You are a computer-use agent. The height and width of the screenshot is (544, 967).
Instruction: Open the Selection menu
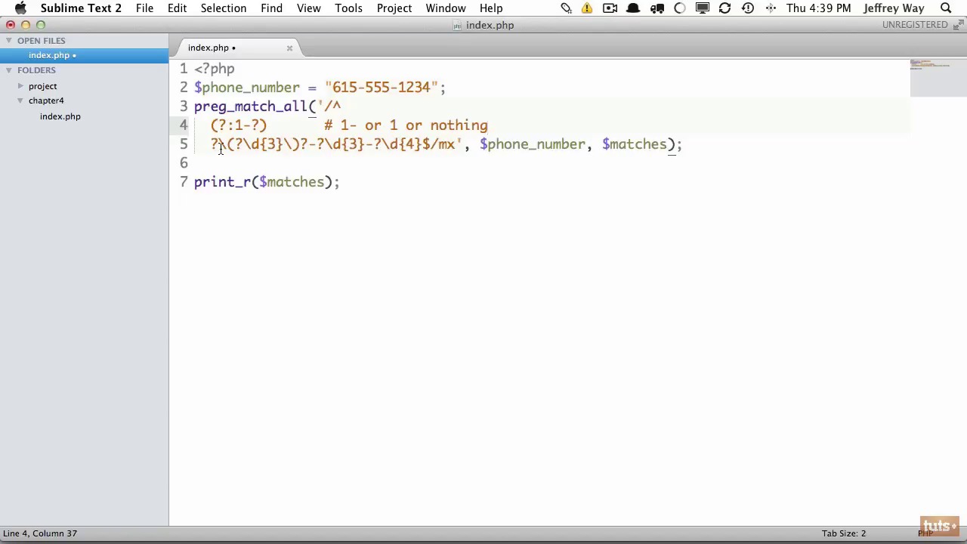click(x=224, y=8)
